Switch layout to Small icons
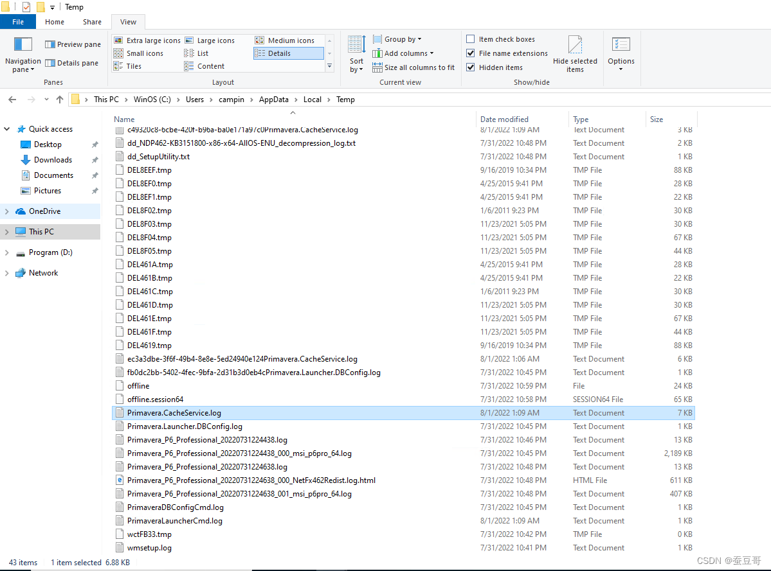The image size is (771, 571). [x=139, y=53]
